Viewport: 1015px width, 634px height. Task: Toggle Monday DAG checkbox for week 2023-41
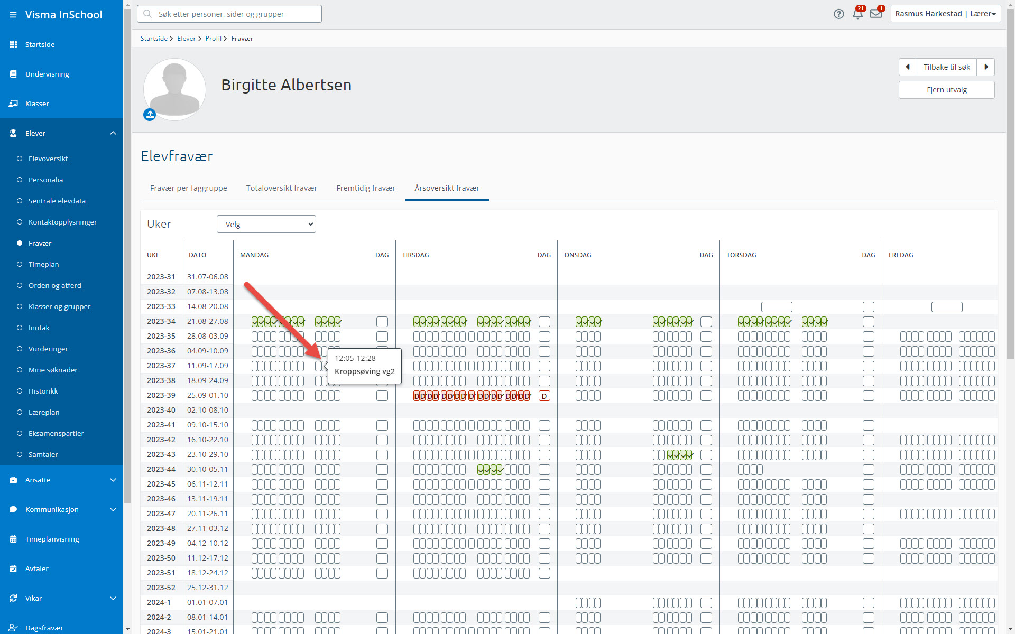point(382,425)
